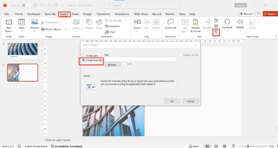Switch to Normal view in status bar
Image resolution: width=278 pixels, height=148 pixels.
point(207,146)
